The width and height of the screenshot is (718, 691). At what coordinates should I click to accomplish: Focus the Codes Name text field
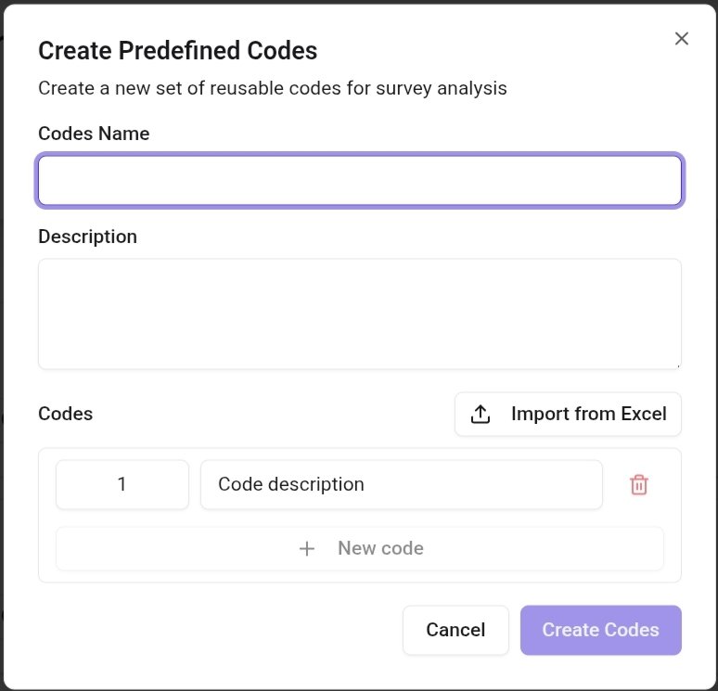[360, 180]
